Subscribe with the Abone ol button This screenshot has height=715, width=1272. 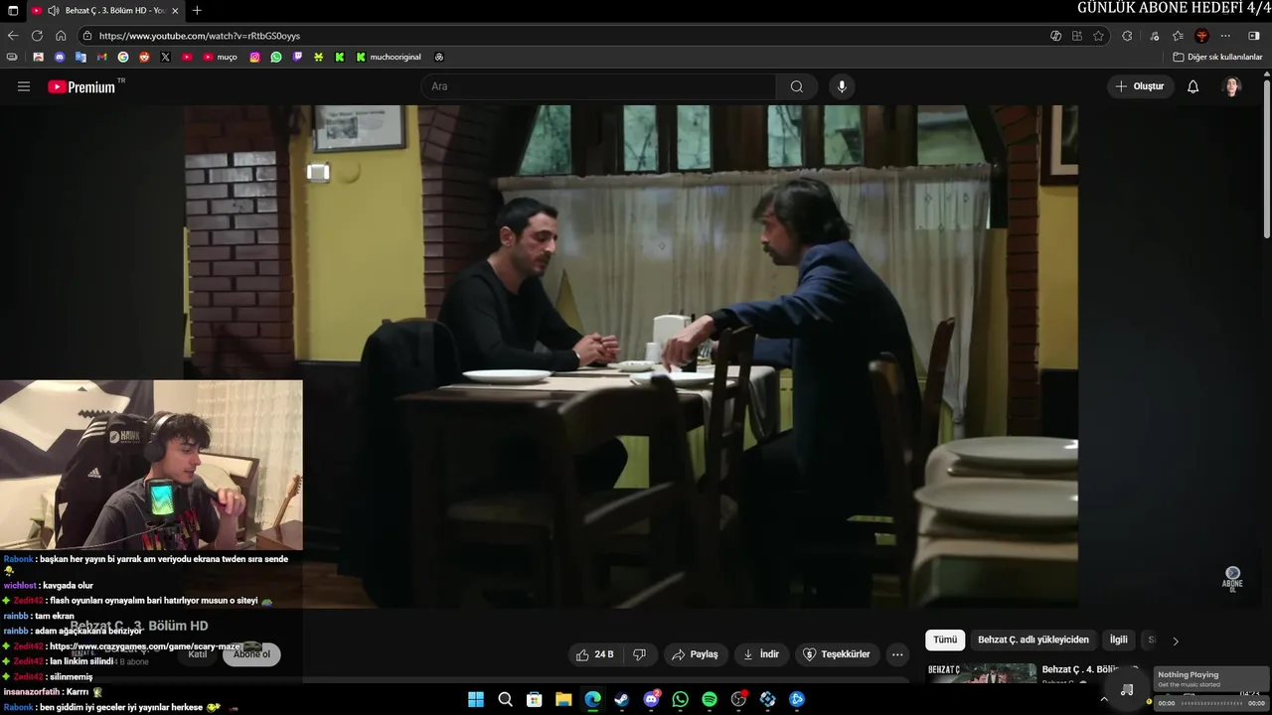click(x=251, y=654)
